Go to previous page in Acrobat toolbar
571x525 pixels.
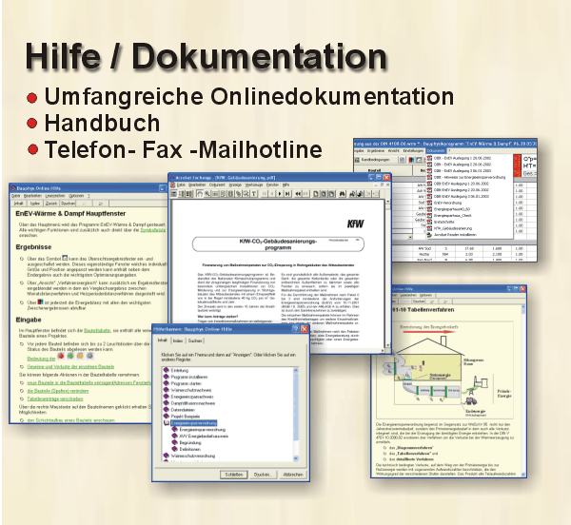pos(272,194)
